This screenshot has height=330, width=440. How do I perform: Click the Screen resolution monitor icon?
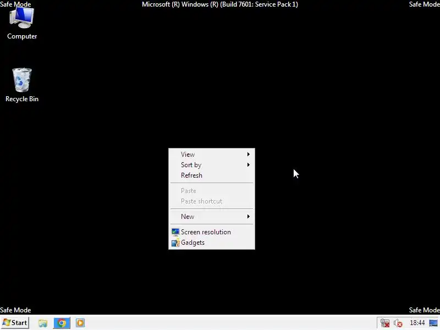(x=175, y=232)
